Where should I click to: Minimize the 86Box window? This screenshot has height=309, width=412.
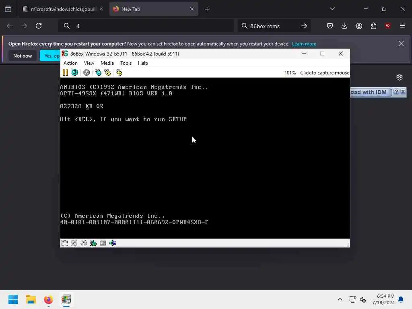pos(304,54)
